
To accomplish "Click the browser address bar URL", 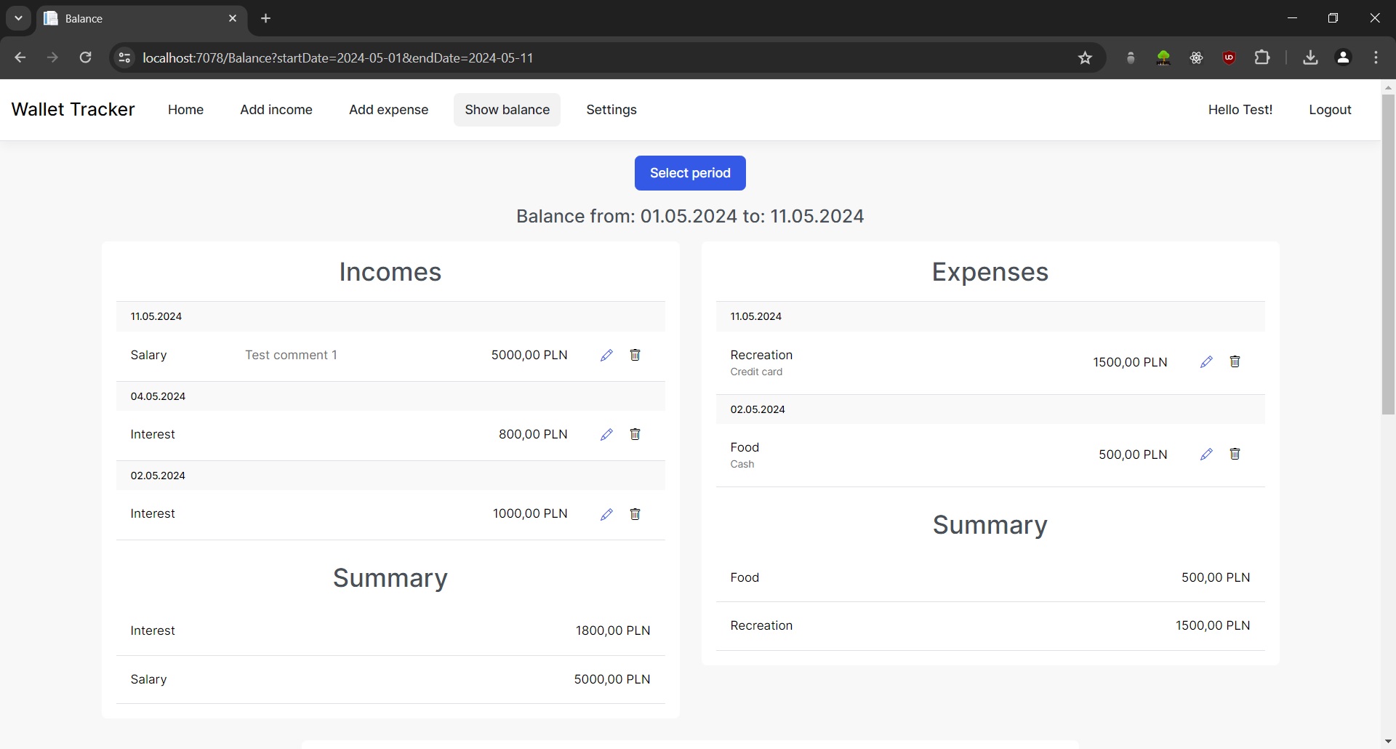I will (x=337, y=58).
